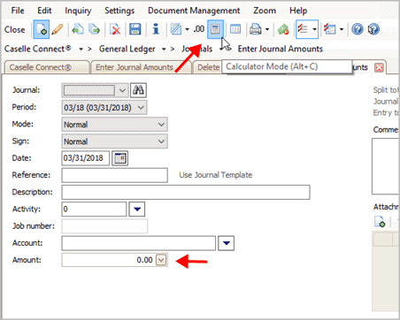
Task: Open the File menu
Action: 18,11
